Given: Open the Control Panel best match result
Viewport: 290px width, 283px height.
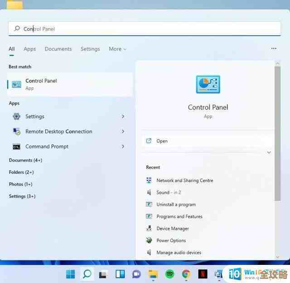Looking at the screenshot, I should click(70, 84).
